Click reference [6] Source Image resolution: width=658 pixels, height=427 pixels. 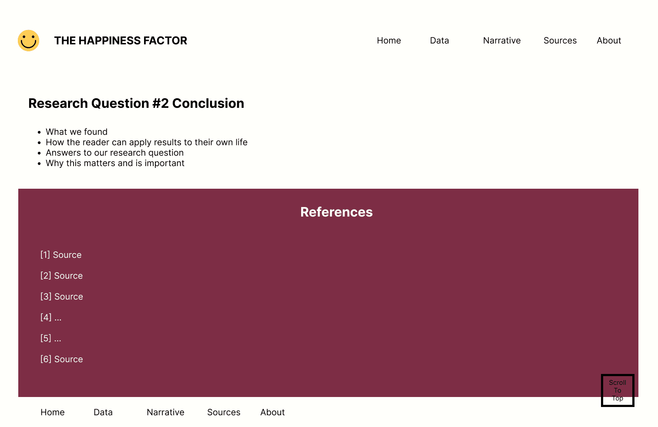[61, 359]
